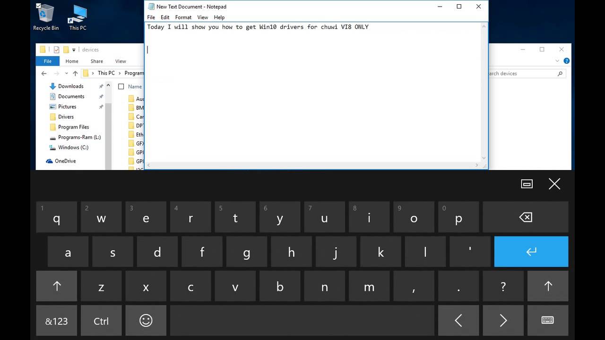Tap the z key
The width and height of the screenshot is (605, 340).
tap(101, 286)
